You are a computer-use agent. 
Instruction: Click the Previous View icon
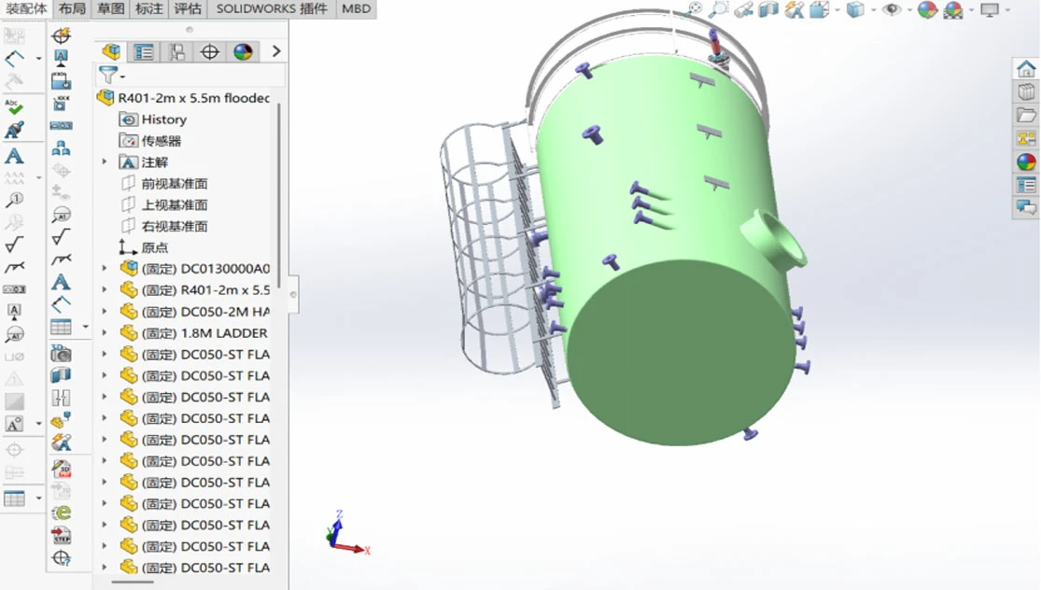click(x=743, y=9)
